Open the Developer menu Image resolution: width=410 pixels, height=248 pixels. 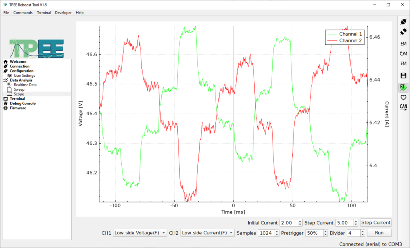(63, 13)
